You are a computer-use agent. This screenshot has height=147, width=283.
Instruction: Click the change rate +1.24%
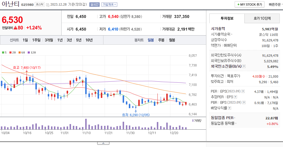34,28
